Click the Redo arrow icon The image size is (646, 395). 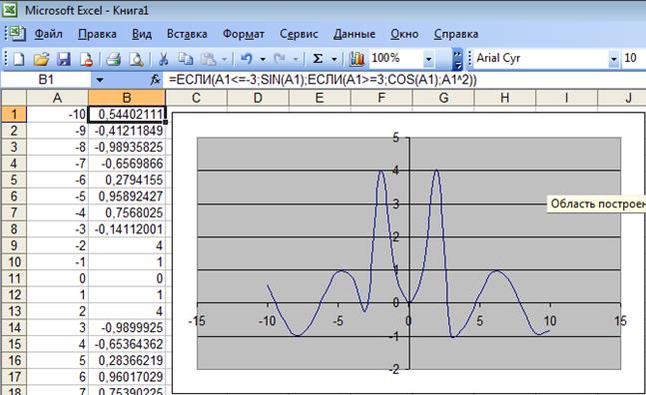click(x=280, y=59)
